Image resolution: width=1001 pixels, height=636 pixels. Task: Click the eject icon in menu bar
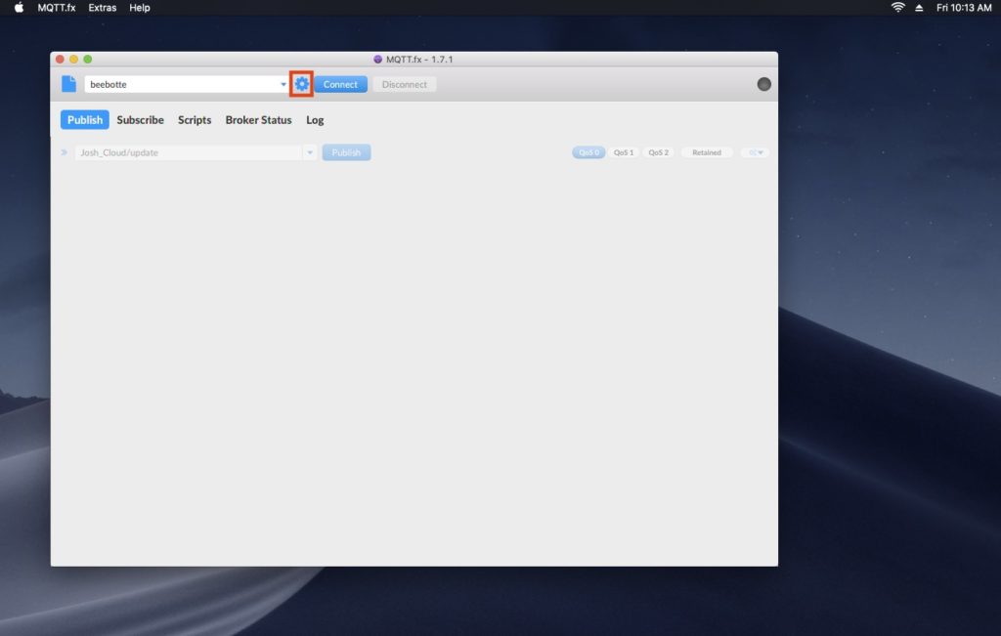(x=919, y=8)
